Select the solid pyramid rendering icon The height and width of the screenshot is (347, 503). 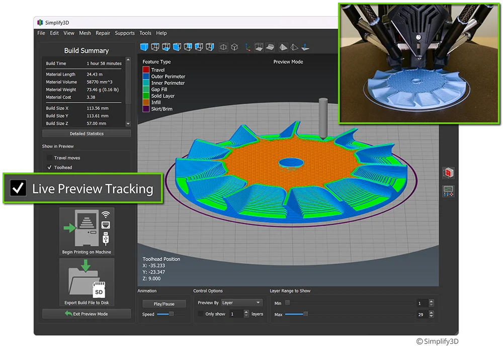[283, 47]
